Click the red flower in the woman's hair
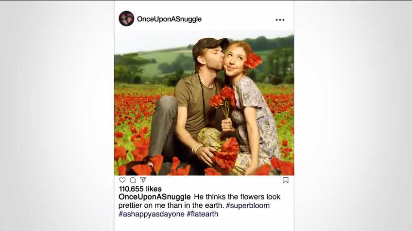This screenshot has width=412, height=231. point(253,61)
